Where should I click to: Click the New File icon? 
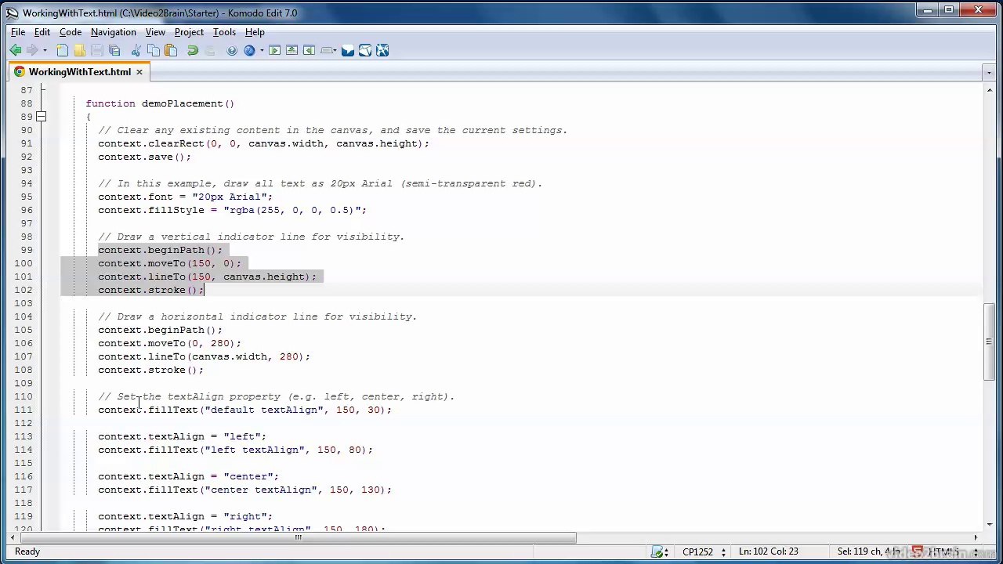click(x=62, y=50)
